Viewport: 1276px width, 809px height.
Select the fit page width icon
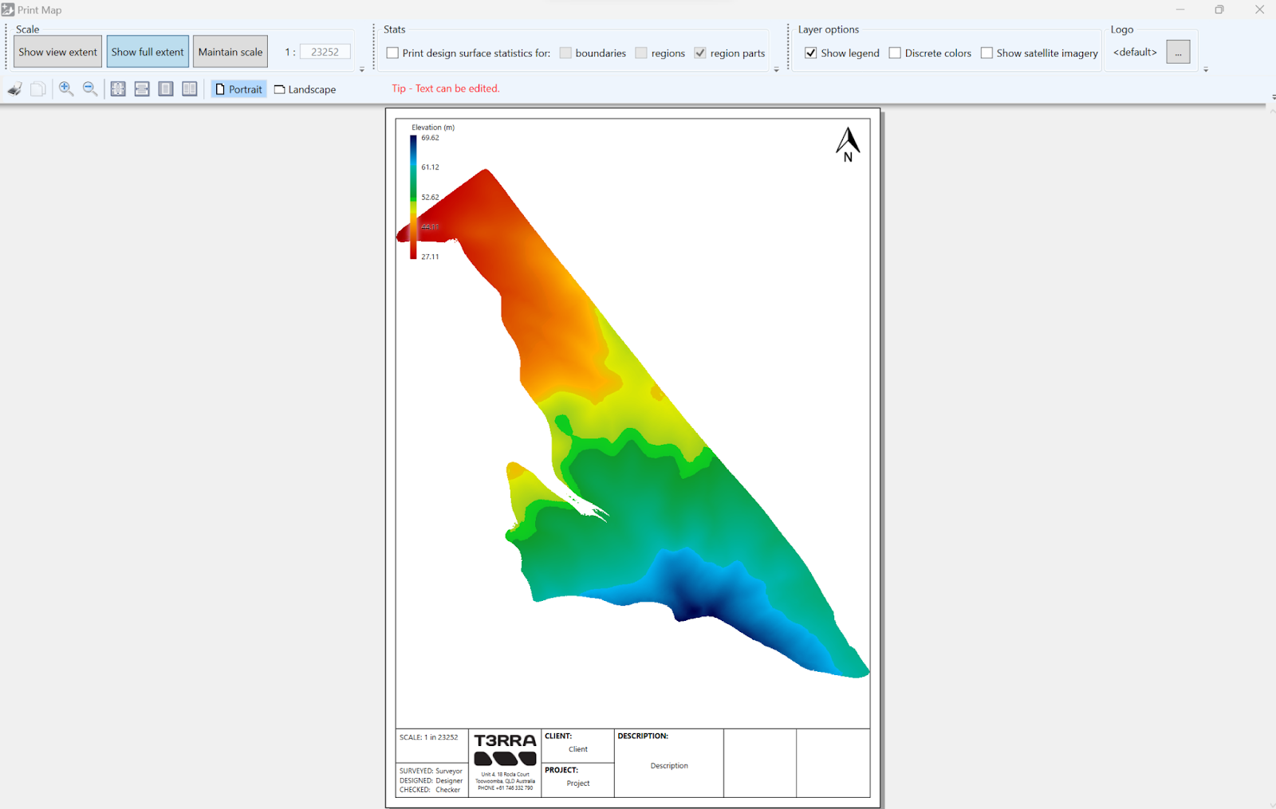pyautogui.click(x=142, y=89)
